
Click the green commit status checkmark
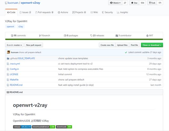coord(126,52)
